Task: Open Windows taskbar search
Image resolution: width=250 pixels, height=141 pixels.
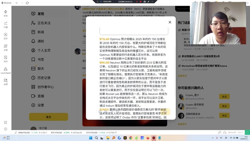Action: (x=96, y=138)
